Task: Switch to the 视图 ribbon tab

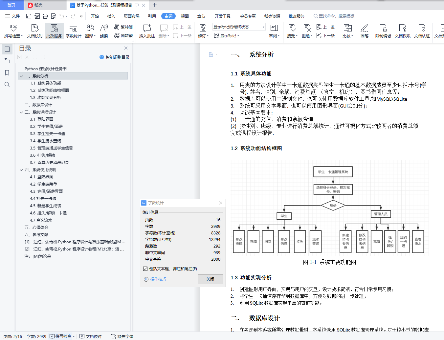Action: pos(185,16)
